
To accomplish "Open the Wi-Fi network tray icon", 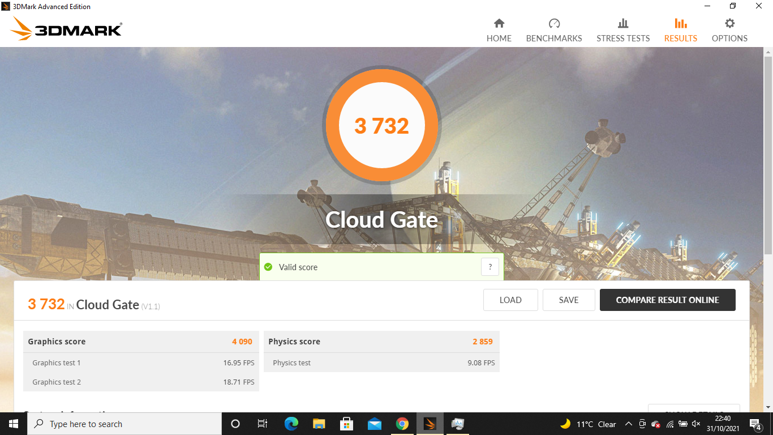I will [x=670, y=424].
